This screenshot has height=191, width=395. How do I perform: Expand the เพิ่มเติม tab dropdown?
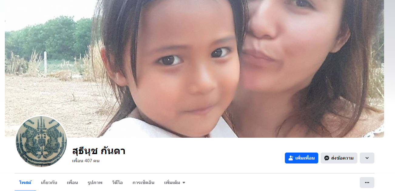click(x=174, y=183)
